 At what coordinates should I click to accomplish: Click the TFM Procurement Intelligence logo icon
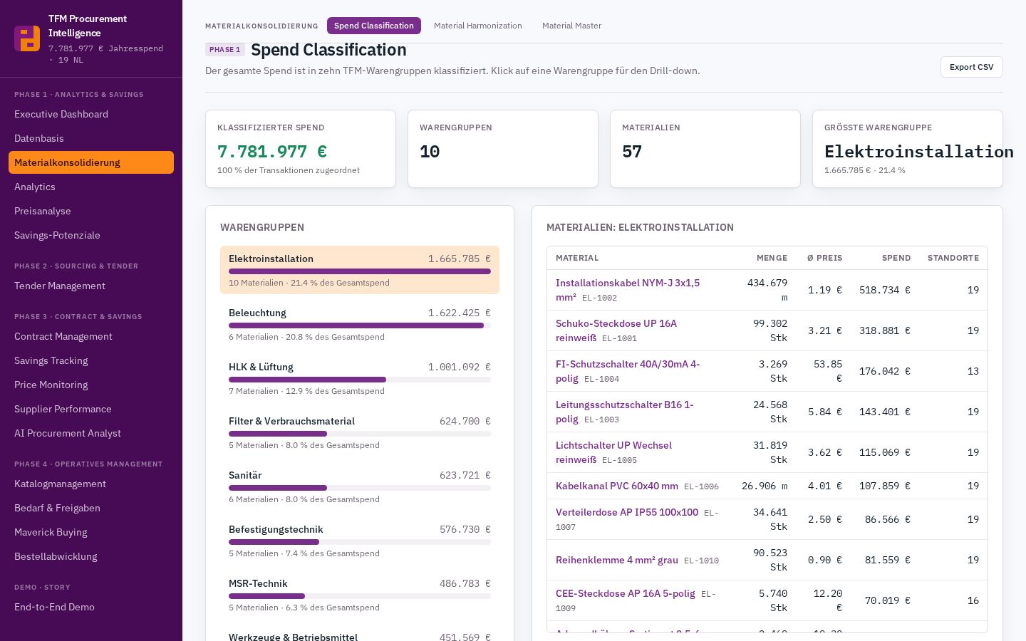27,38
